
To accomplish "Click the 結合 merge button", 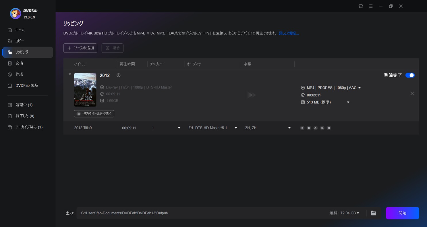I will (x=112, y=48).
